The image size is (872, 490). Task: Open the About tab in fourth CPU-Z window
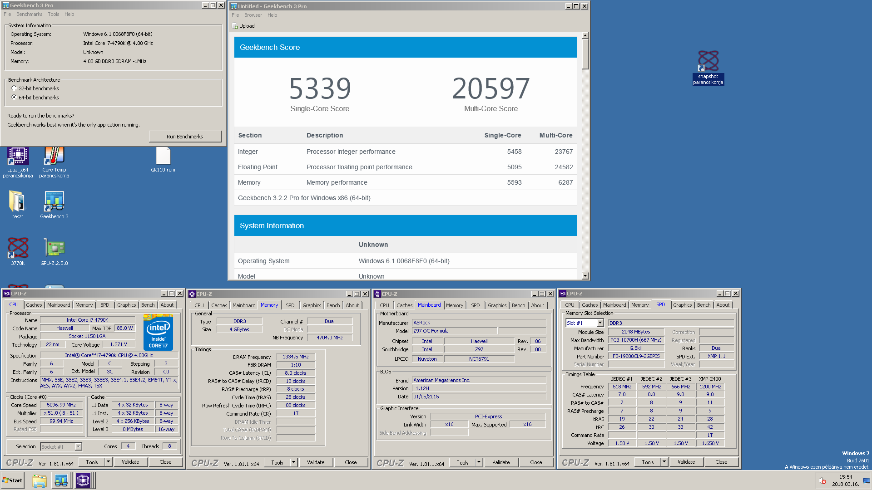click(723, 305)
